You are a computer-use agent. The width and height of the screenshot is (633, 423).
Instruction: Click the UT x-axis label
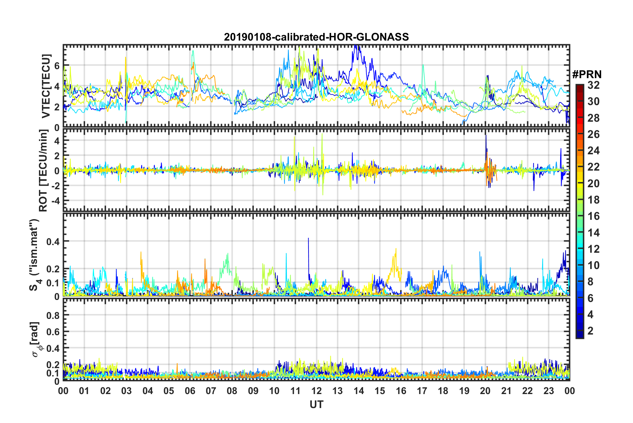(x=316, y=404)
